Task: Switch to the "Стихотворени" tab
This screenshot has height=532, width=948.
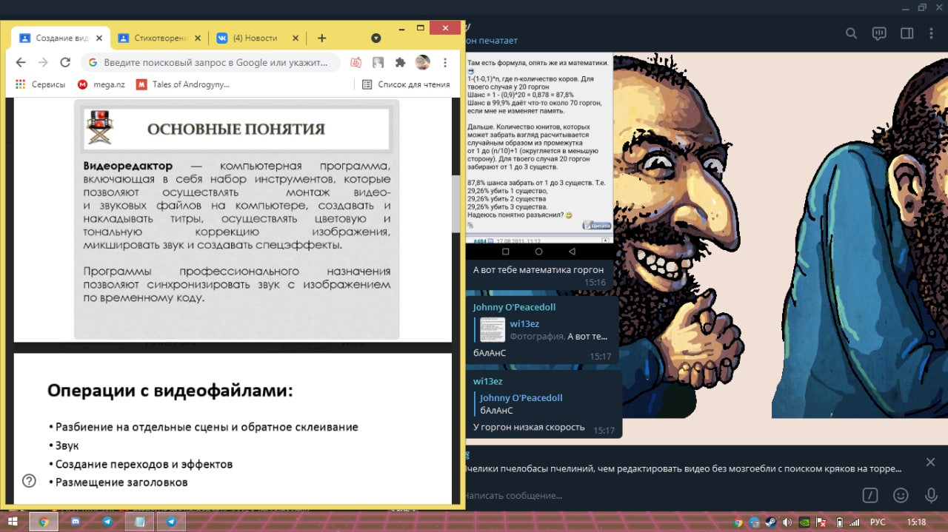Action: (159, 38)
